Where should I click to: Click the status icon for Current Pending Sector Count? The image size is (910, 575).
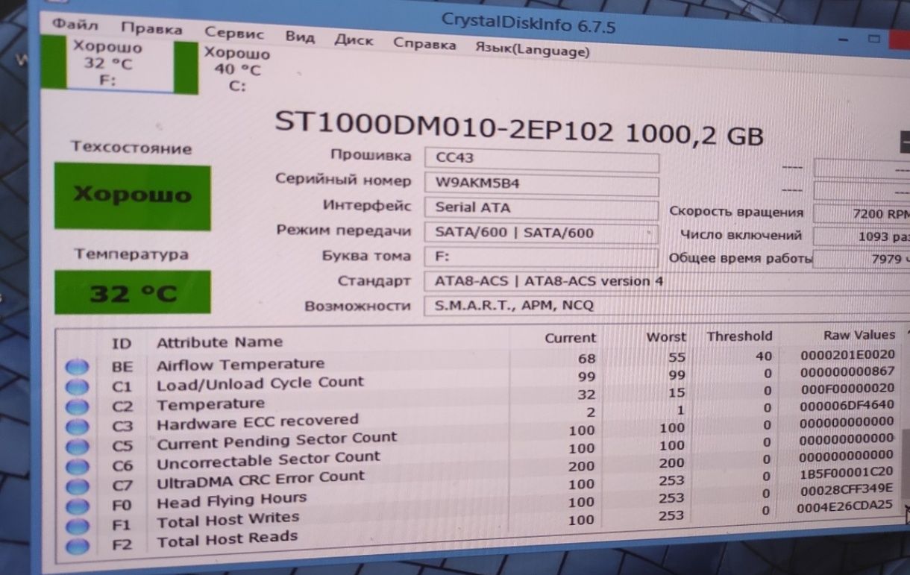pos(78,447)
